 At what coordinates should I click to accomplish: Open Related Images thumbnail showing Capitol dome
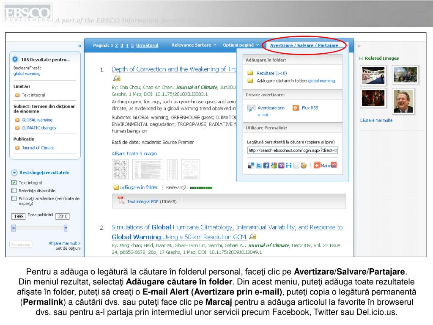point(405,74)
